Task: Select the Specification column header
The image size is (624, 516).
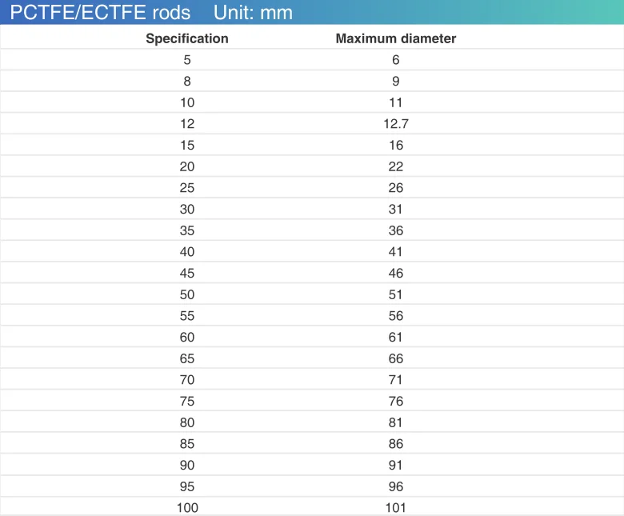Action: tap(186, 38)
